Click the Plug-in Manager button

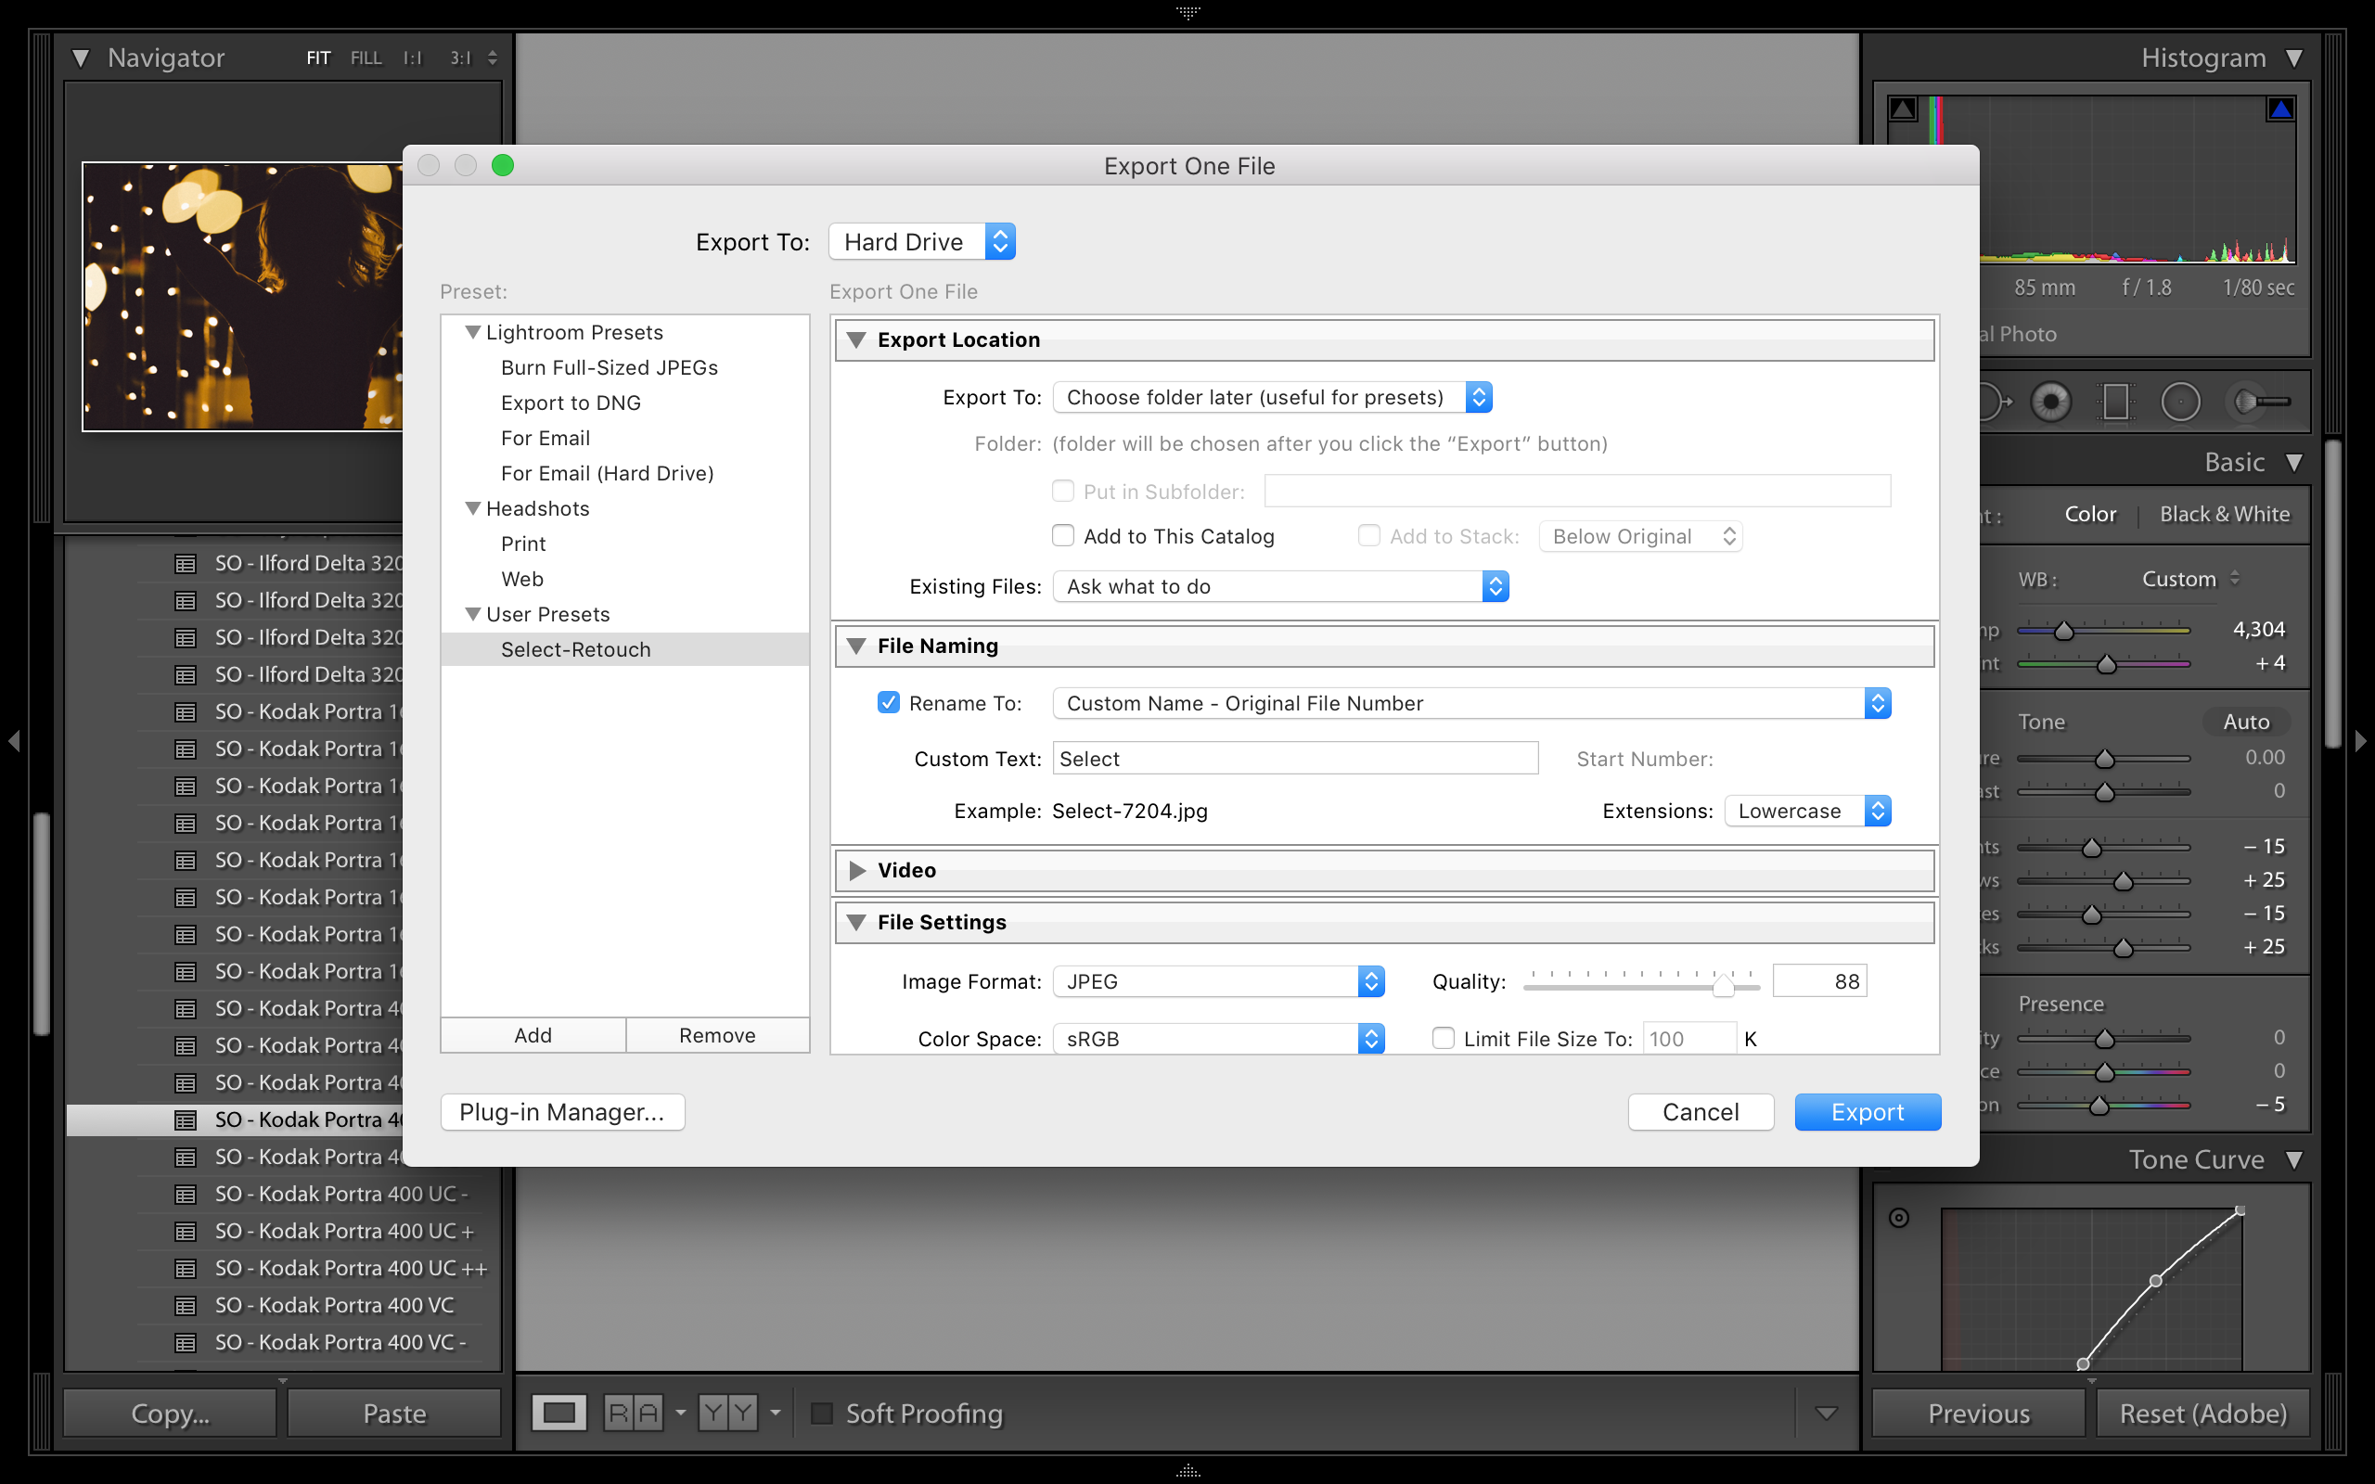tap(562, 1111)
